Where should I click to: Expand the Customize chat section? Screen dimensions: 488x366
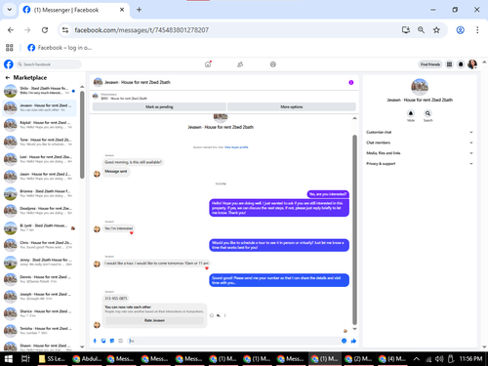(420, 132)
